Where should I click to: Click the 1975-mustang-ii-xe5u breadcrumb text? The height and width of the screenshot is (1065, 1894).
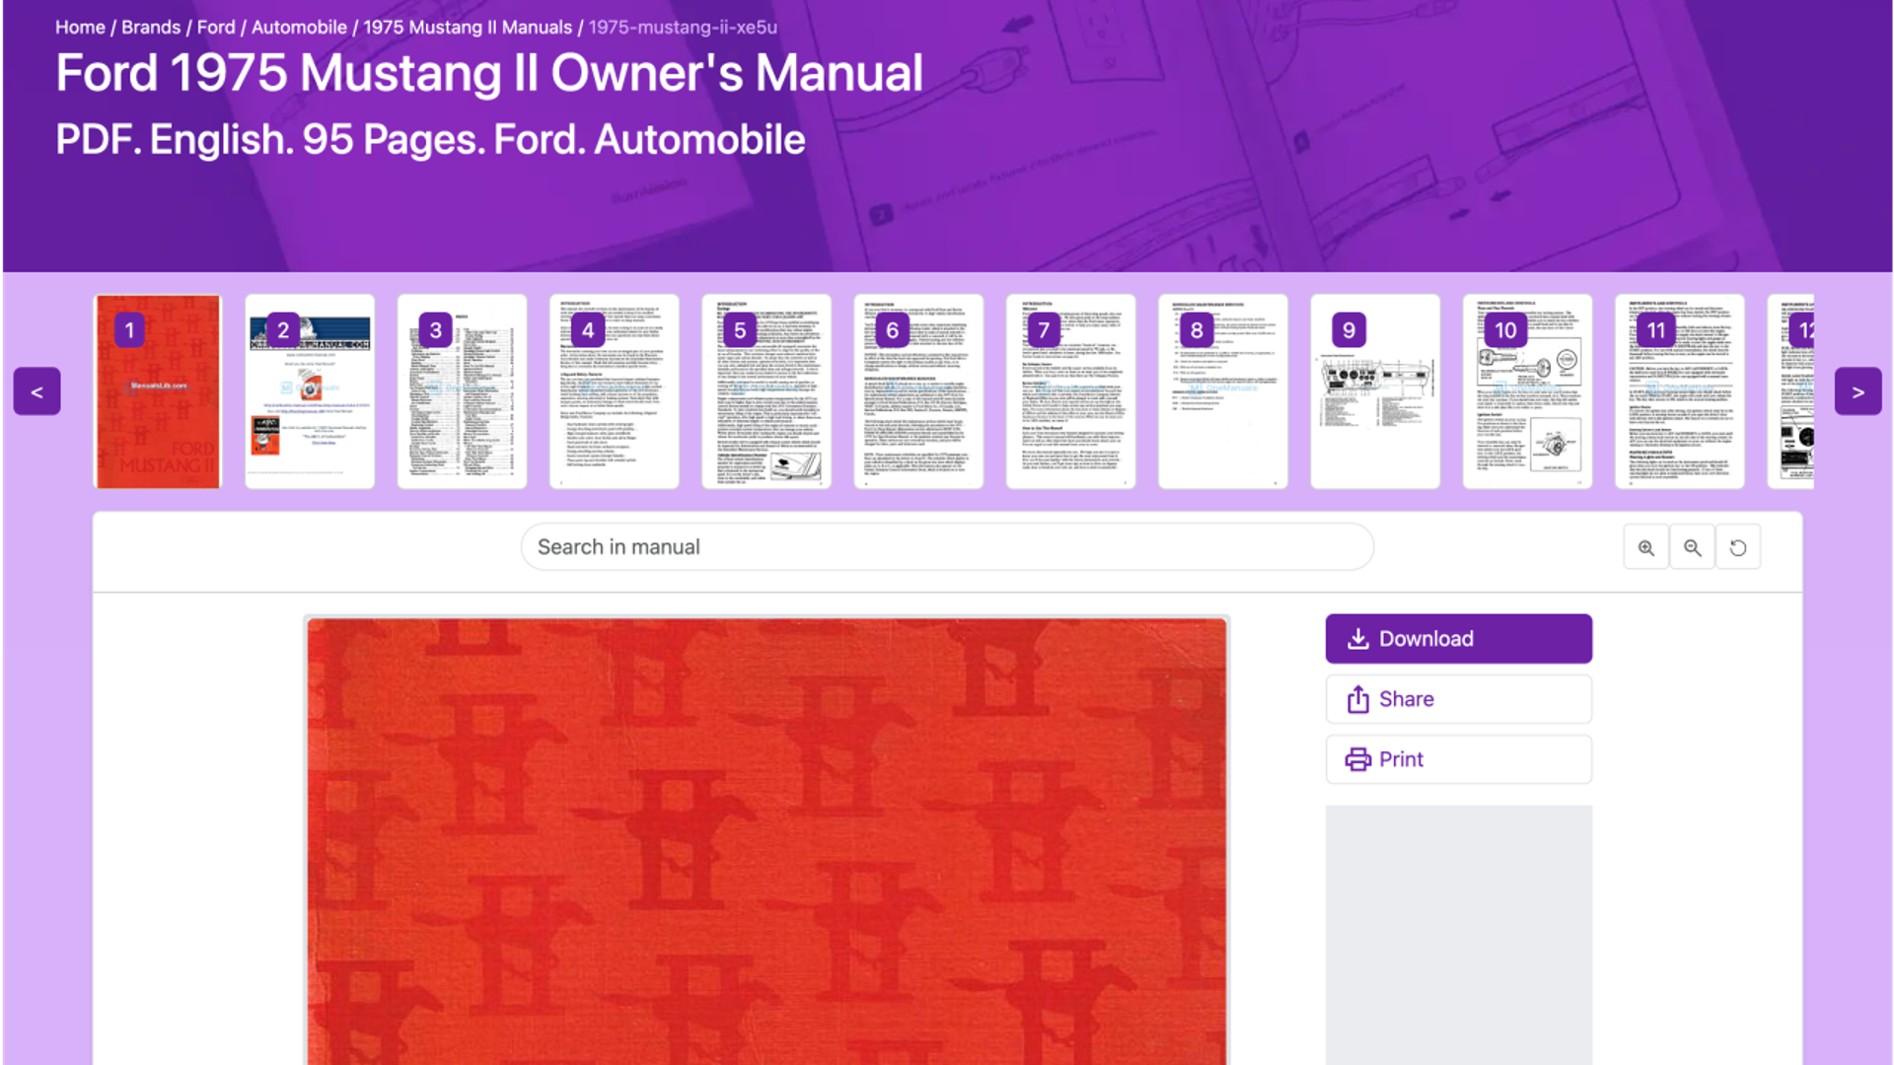pos(683,28)
